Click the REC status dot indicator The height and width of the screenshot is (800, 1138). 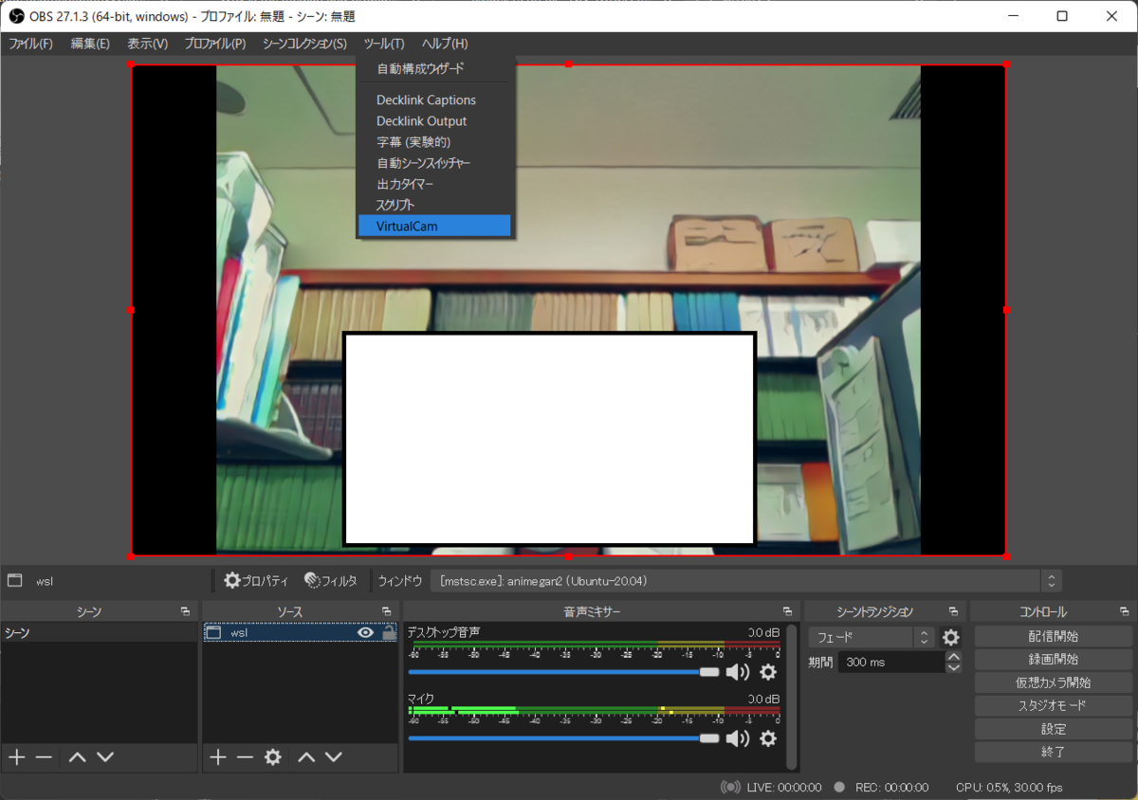click(x=839, y=787)
